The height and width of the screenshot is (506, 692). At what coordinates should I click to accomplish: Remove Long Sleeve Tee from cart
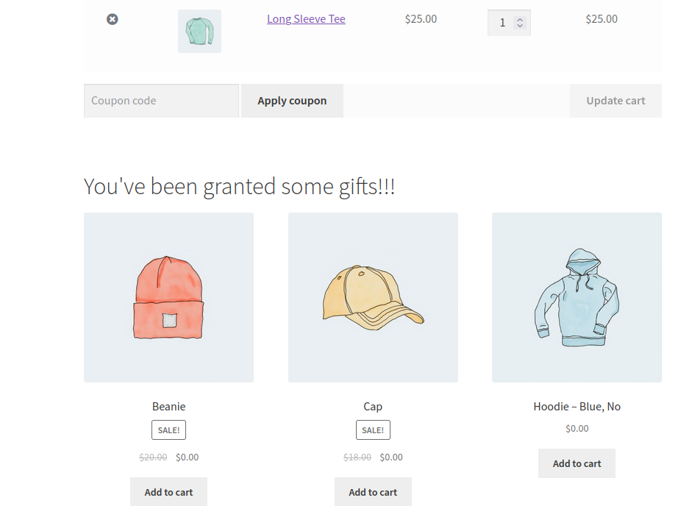pos(112,19)
